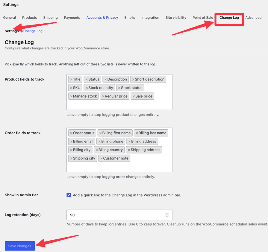Remove the Short description tag x icon

(x=133, y=79)
